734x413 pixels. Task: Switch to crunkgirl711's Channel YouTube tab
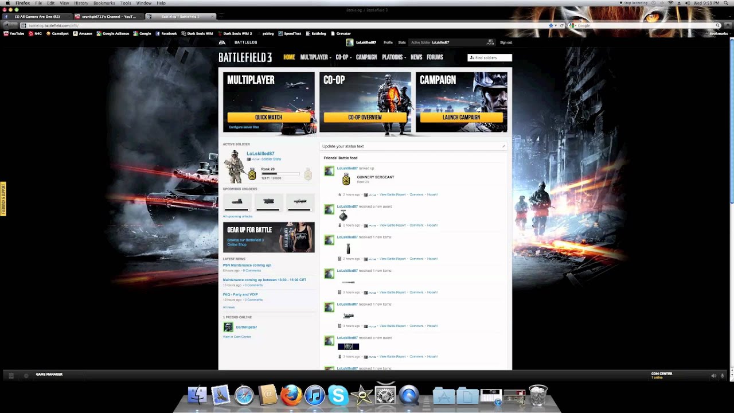tap(109, 17)
